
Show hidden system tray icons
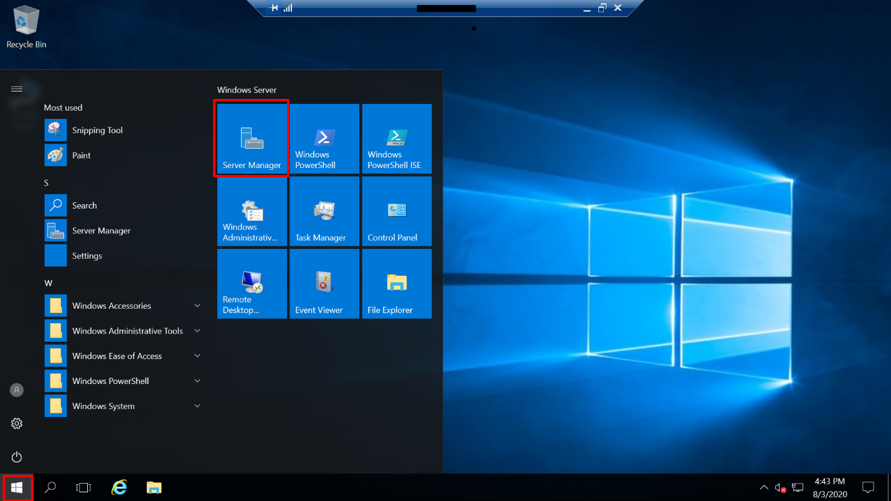[764, 487]
